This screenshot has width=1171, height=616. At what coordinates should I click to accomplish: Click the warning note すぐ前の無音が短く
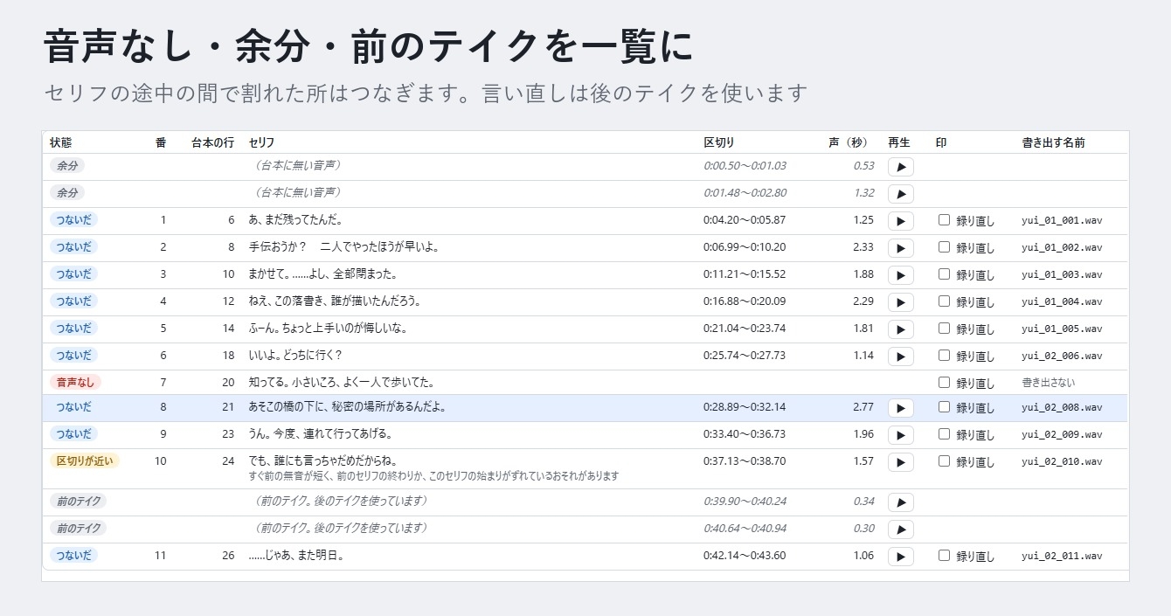[x=433, y=476]
